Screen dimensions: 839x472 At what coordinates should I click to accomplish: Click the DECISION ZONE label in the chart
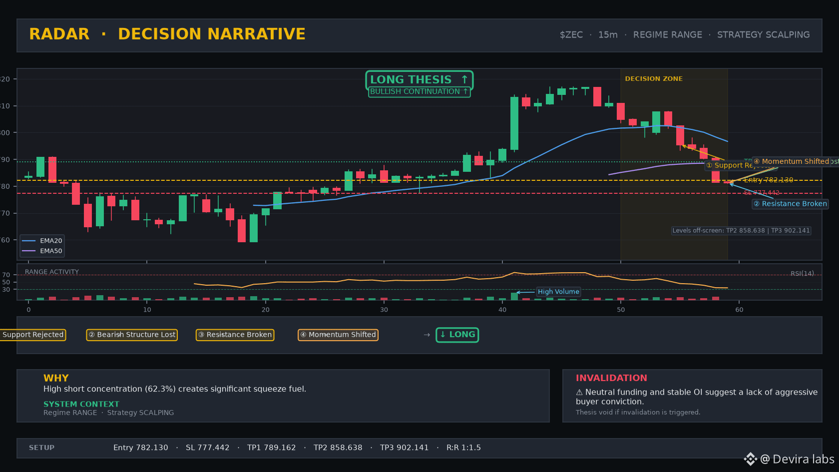654,79
